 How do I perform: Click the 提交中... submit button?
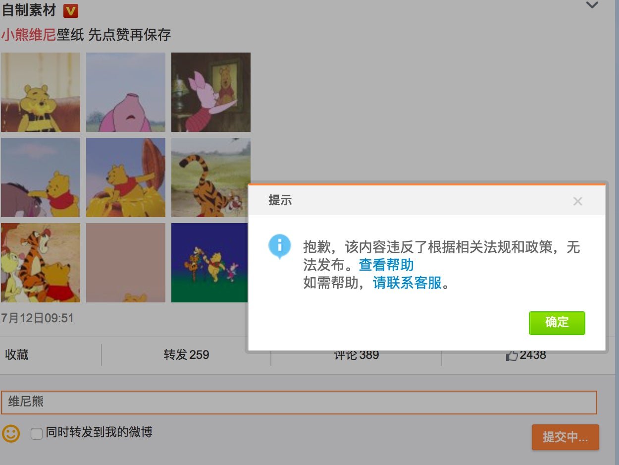565,437
